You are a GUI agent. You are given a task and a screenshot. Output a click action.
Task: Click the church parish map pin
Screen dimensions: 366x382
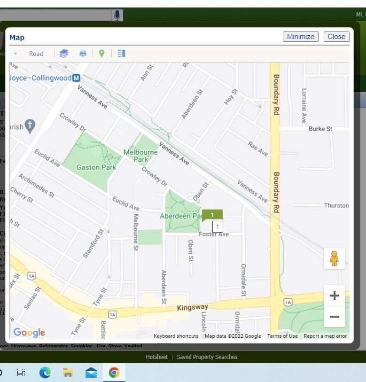click(30, 126)
